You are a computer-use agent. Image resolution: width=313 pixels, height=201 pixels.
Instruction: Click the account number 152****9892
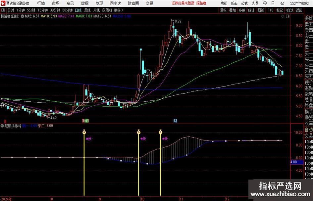click(x=299, y=3)
